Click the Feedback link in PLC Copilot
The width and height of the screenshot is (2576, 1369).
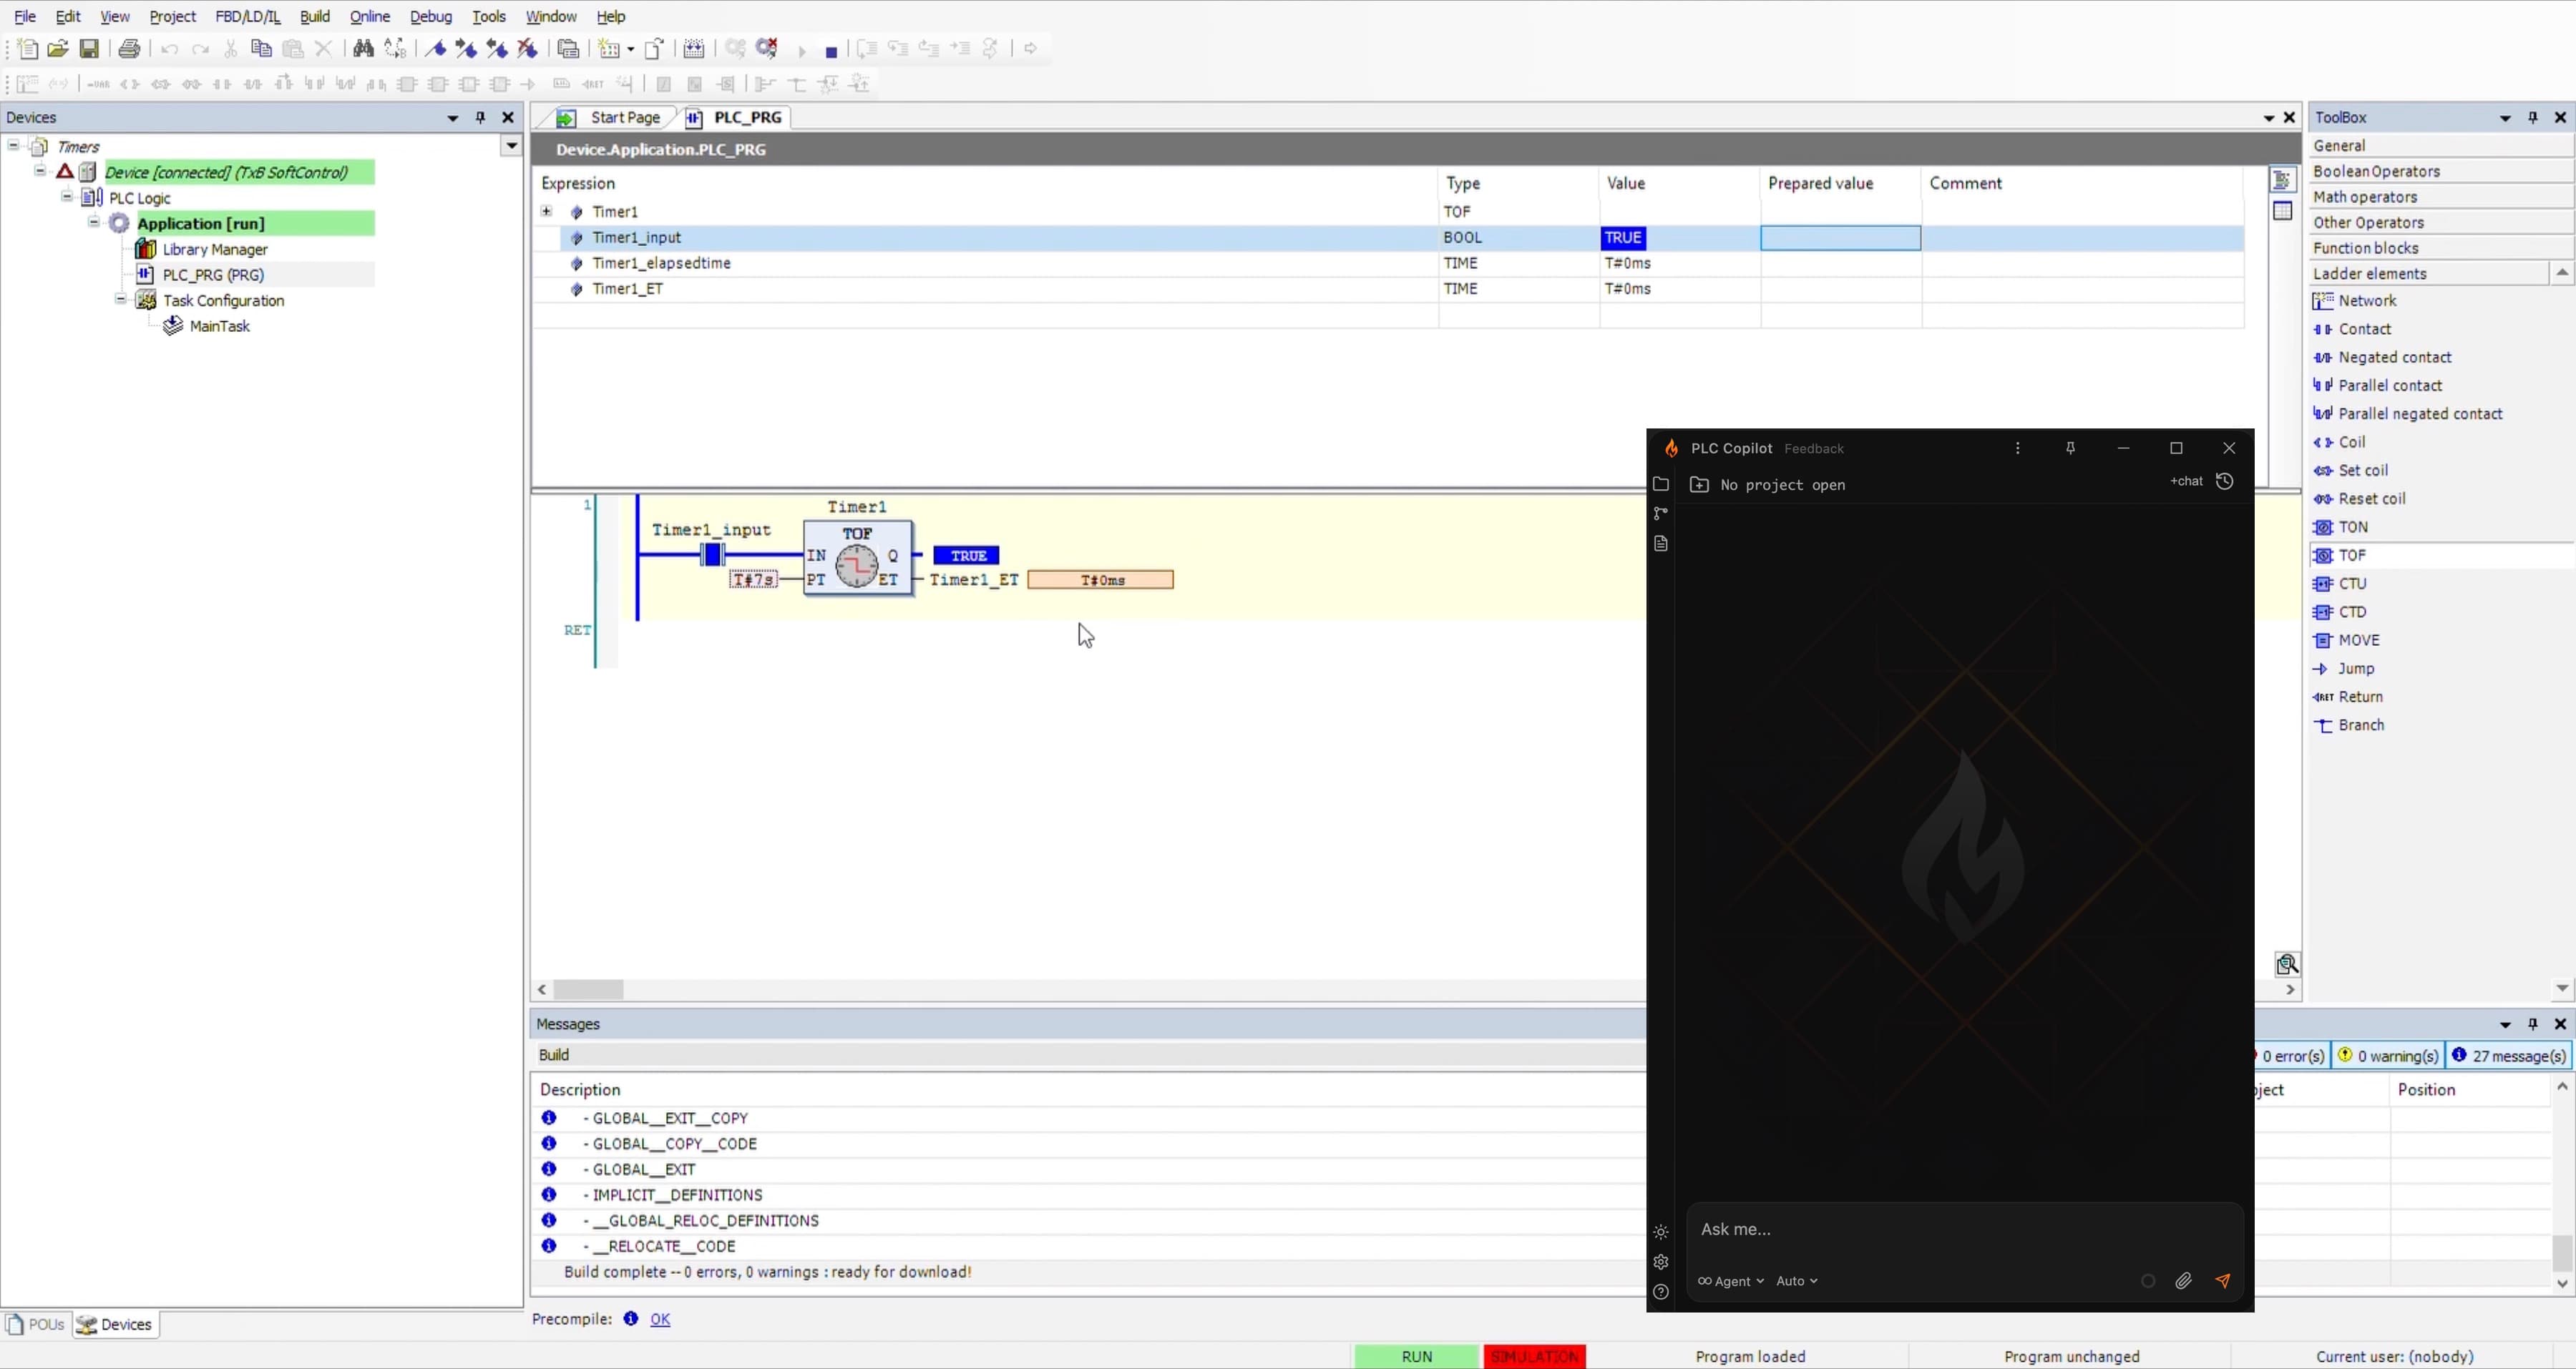tap(1814, 448)
